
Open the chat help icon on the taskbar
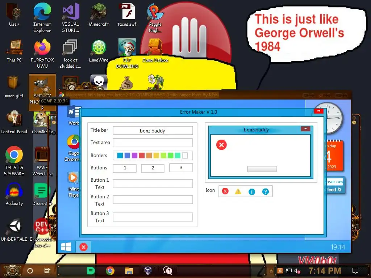point(167,271)
